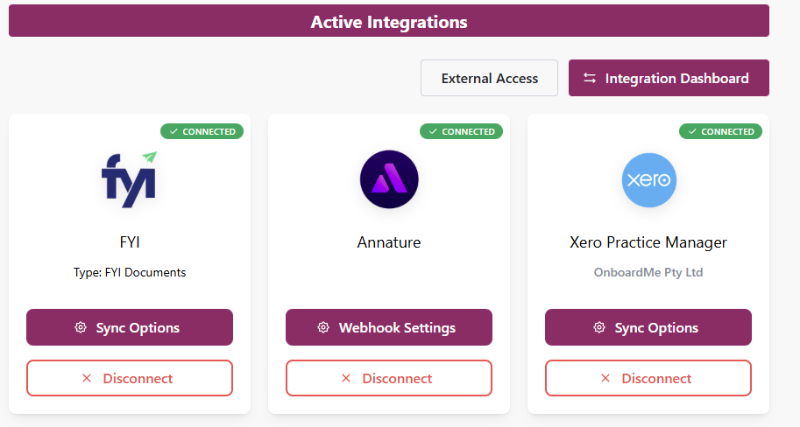Open the Integration Dashboard
The width and height of the screenshot is (800, 427).
click(669, 78)
